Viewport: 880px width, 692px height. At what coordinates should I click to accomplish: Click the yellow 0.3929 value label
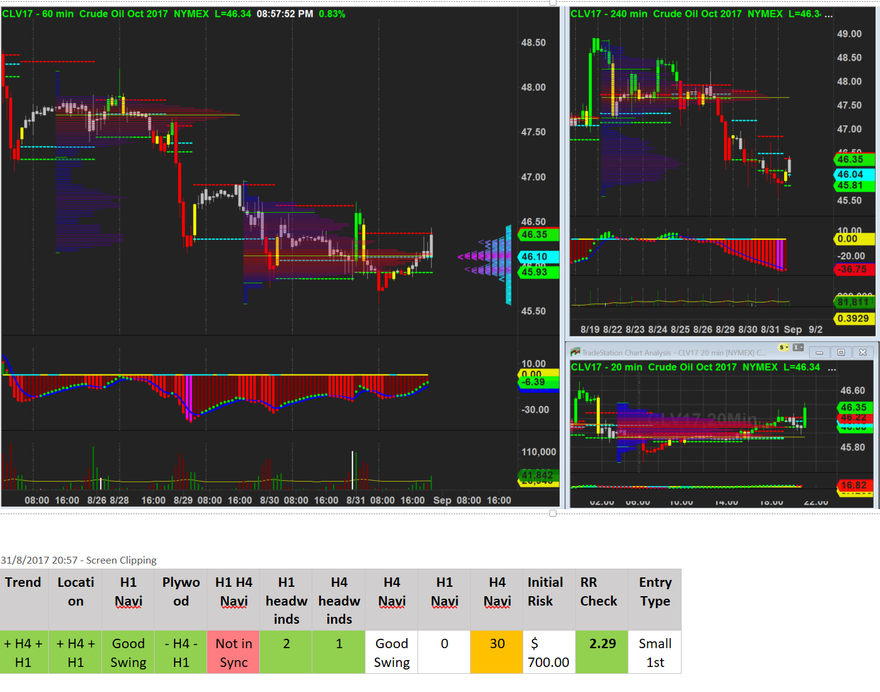point(854,319)
